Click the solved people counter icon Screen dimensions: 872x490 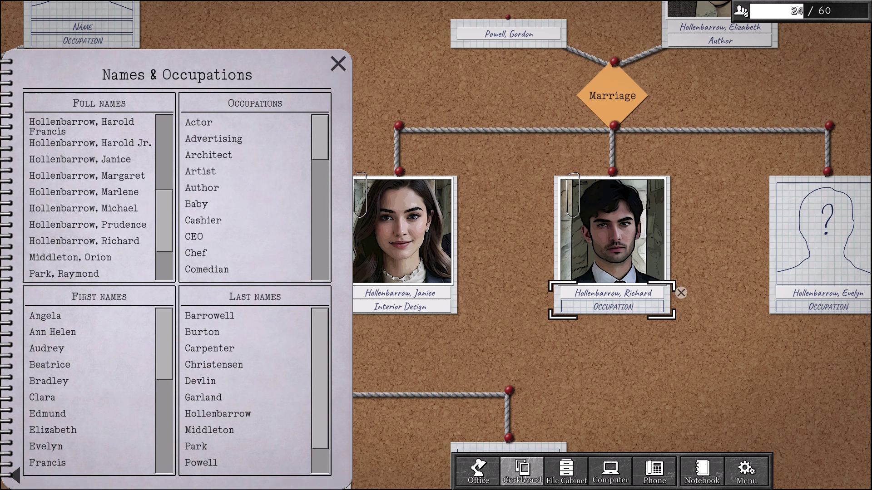click(x=741, y=10)
